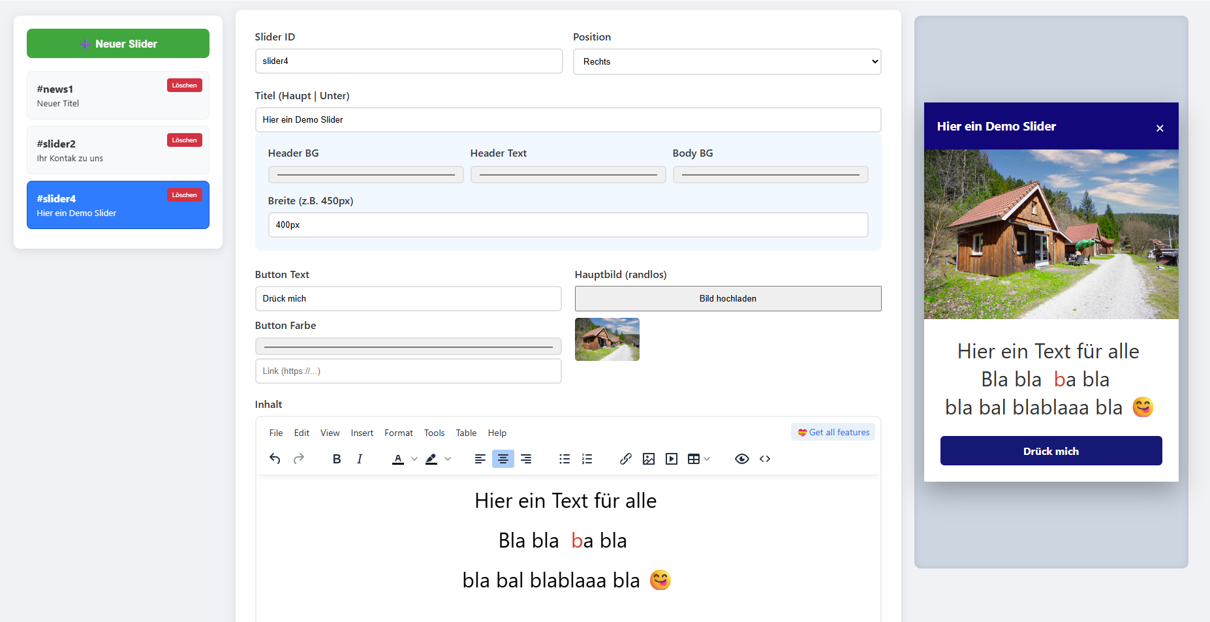Click the insert image icon

[x=648, y=459]
